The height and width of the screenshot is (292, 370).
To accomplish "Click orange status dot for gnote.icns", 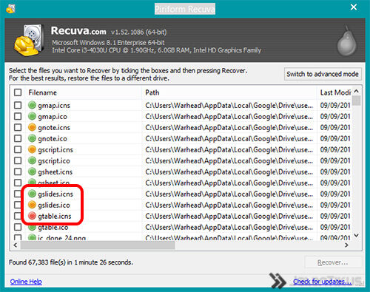I will pyautogui.click(x=32, y=127).
